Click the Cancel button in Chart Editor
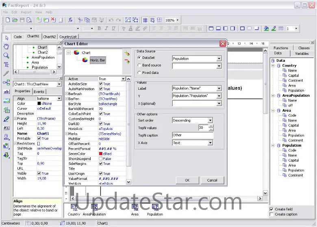This screenshot has height=227, width=317. tap(212, 180)
